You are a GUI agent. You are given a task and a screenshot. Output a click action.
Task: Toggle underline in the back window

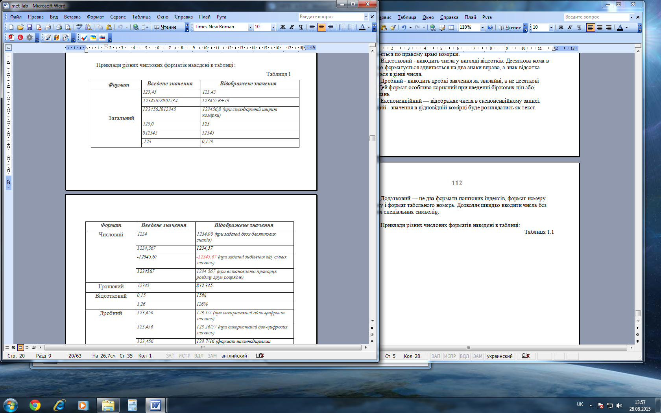[x=579, y=28]
